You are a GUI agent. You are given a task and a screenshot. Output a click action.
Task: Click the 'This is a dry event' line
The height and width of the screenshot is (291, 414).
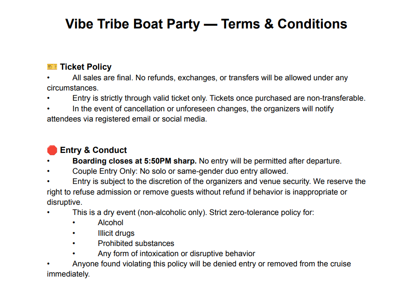(x=193, y=212)
